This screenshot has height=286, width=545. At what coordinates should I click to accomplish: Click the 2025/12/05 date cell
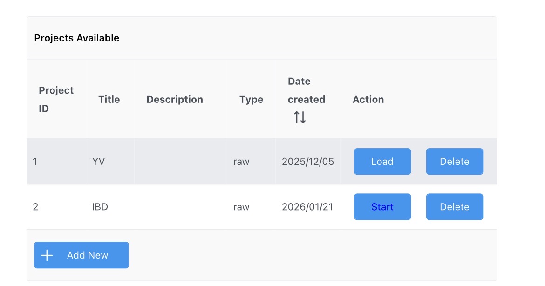307,162
